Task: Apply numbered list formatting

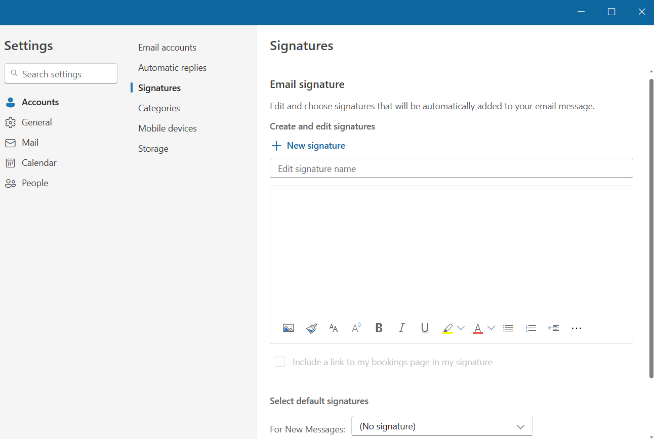Action: (531, 328)
